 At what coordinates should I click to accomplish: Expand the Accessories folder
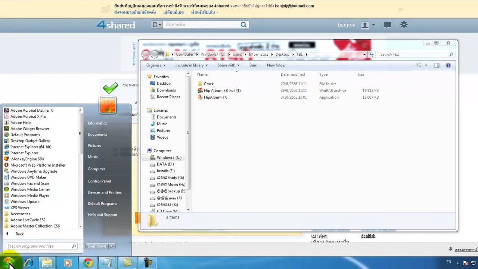point(20,214)
